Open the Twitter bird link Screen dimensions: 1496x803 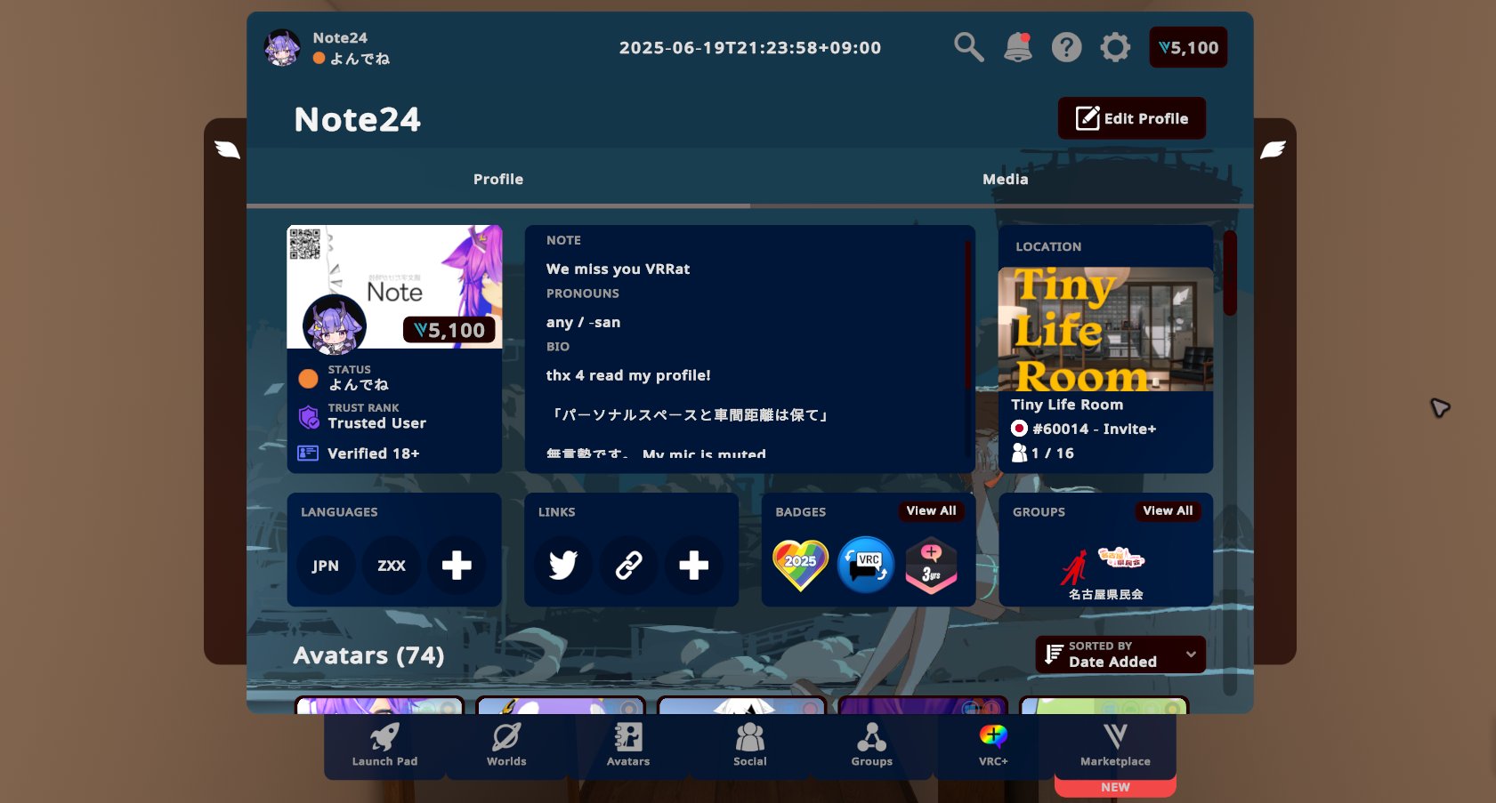click(563, 566)
